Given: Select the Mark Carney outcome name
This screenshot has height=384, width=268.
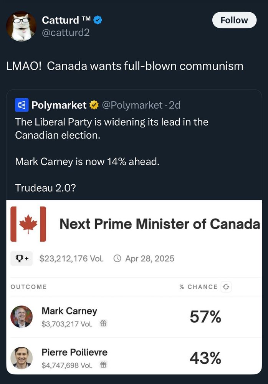Looking at the screenshot, I should [x=69, y=311].
